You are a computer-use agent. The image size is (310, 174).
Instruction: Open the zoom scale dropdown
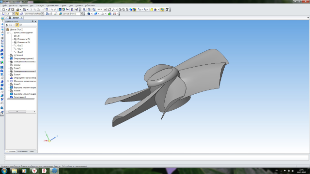[x=105, y=10]
